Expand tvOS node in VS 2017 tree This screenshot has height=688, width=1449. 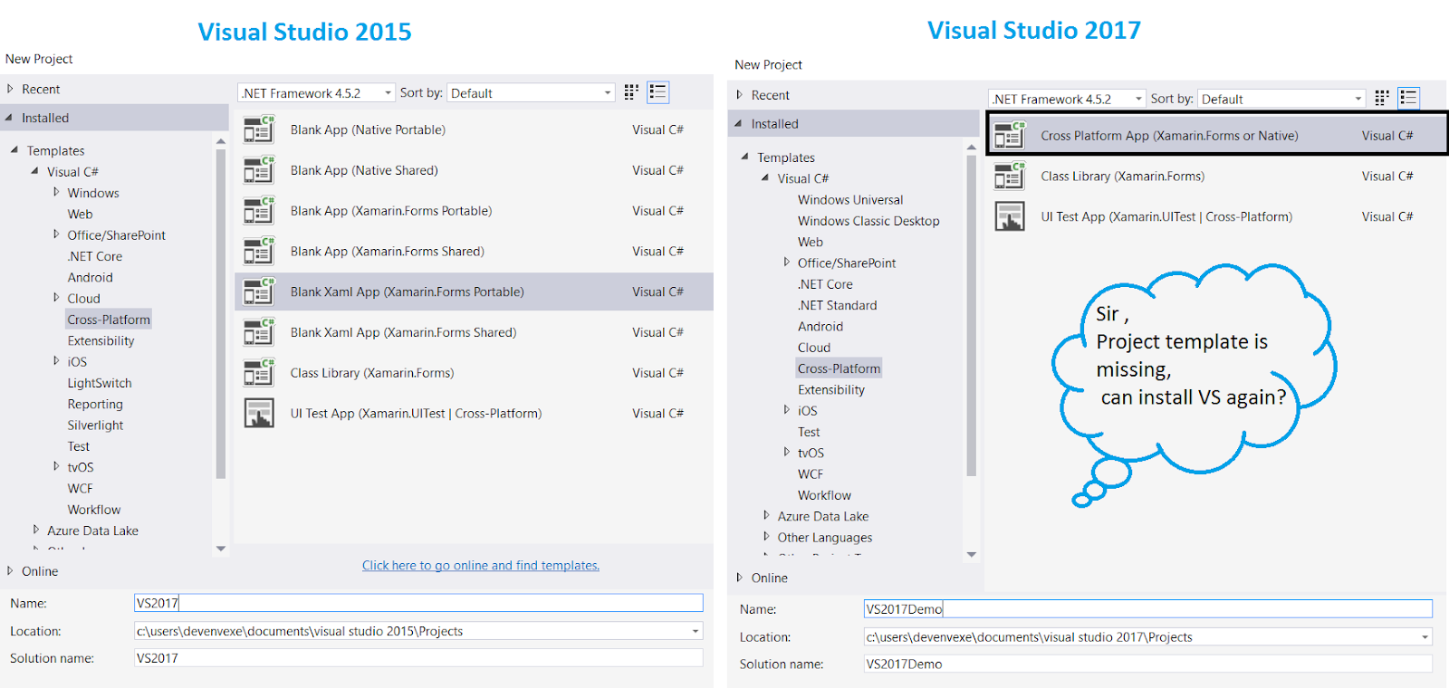(787, 452)
